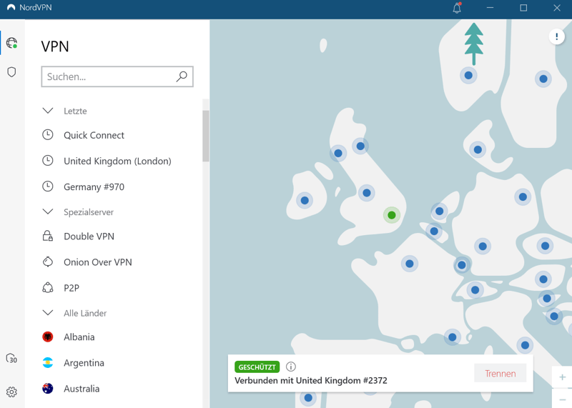Select Quick Connect from recent list
Viewport: 572px width, 408px height.
[x=94, y=135]
